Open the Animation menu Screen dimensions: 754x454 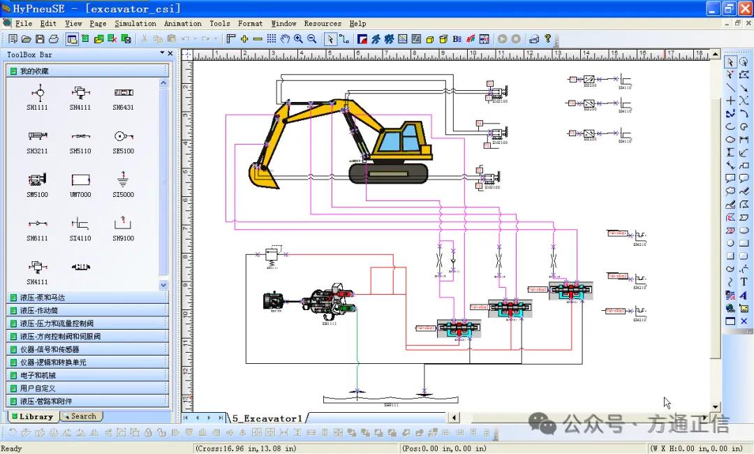coord(183,24)
